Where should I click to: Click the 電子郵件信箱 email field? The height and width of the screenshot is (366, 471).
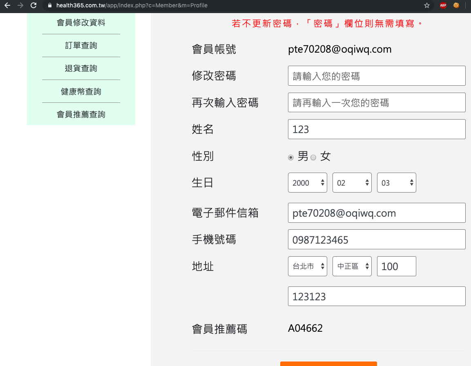coord(377,213)
